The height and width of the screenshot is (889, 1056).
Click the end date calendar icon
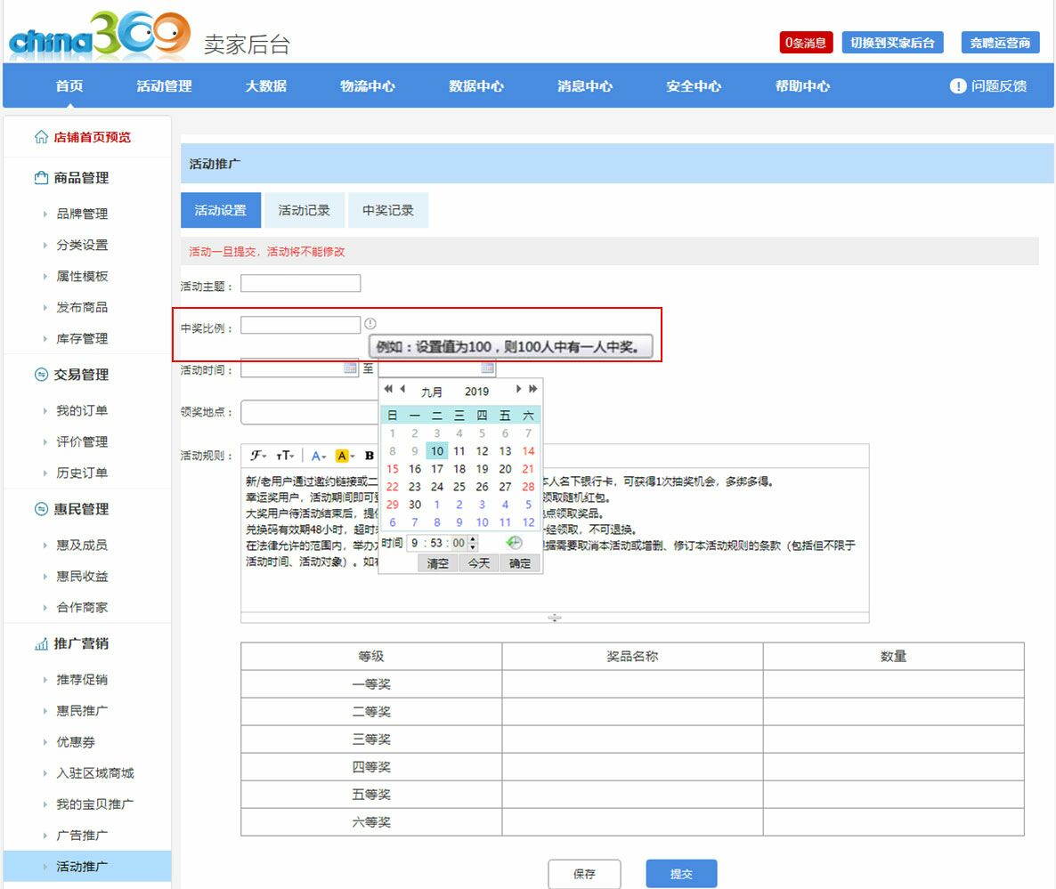(487, 368)
